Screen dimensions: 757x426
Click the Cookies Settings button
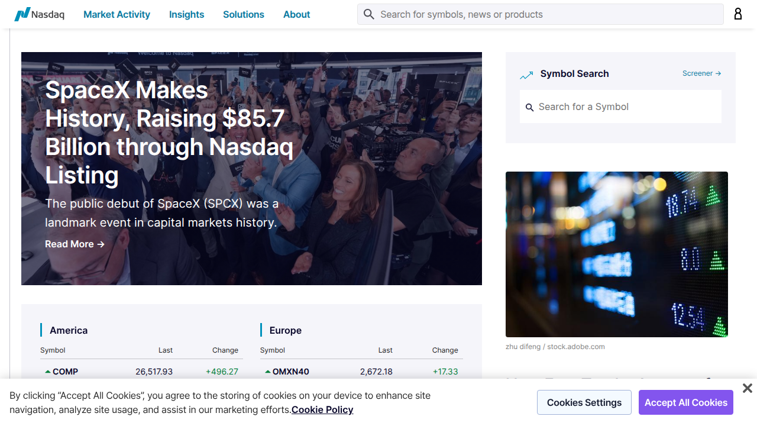click(584, 402)
